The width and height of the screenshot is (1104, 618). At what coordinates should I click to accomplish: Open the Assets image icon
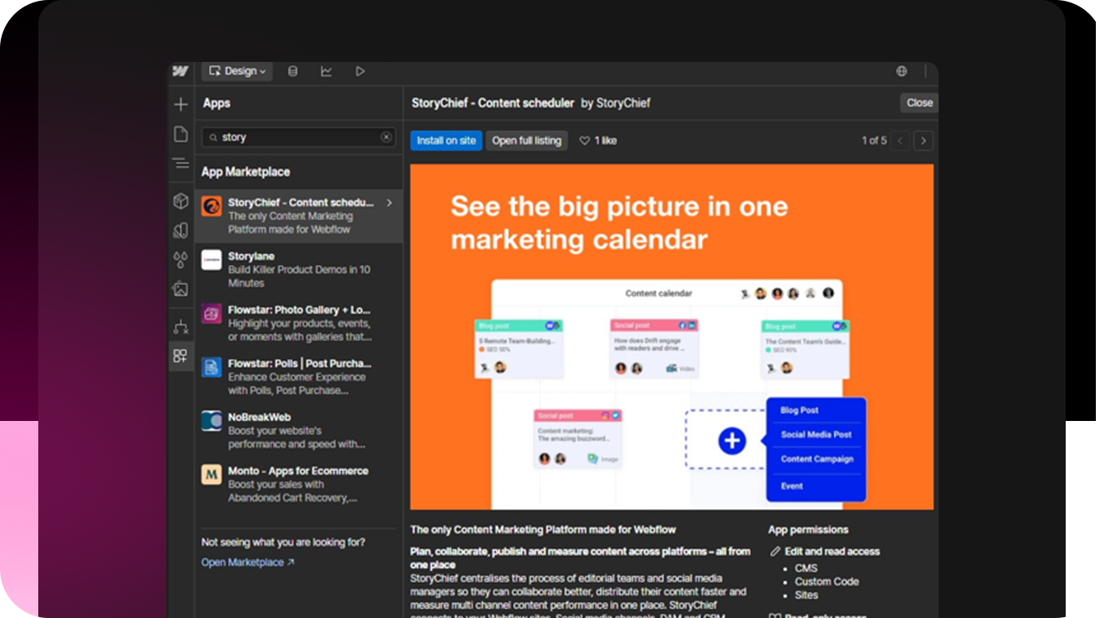coord(181,289)
